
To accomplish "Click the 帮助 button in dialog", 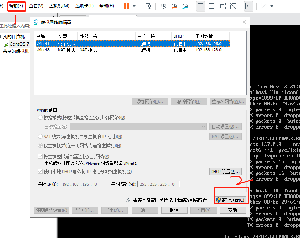I will [x=233, y=210].
